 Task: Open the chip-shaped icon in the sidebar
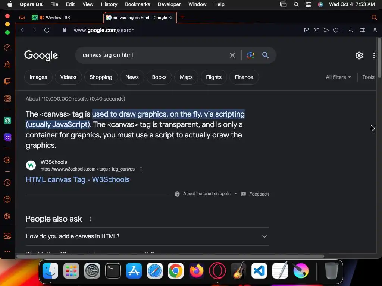[7, 98]
